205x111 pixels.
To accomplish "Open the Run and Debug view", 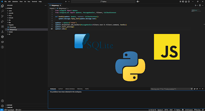I will 2,21.
